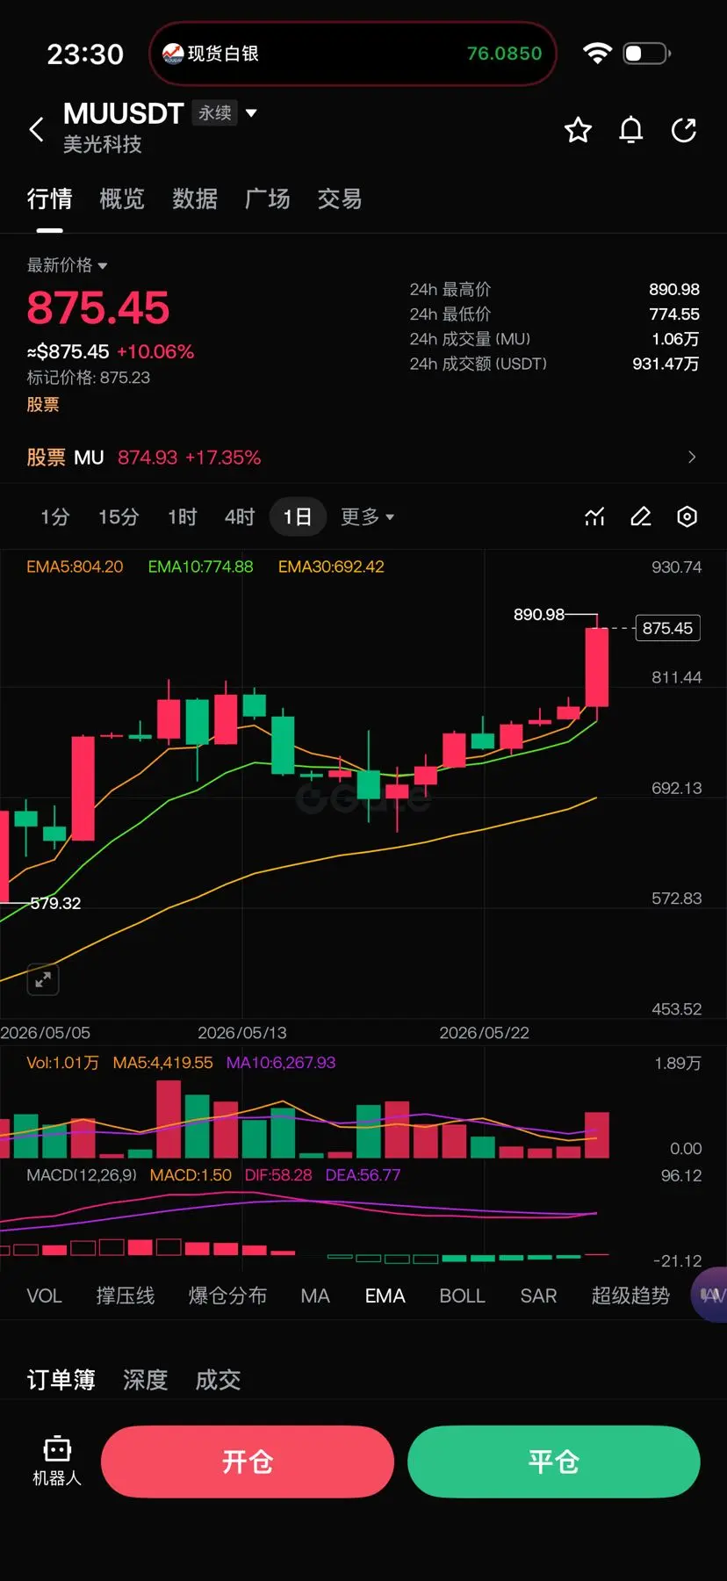The width and height of the screenshot is (727, 1581).
Task: Tap the 美光科技 subtitle
Action: [102, 145]
